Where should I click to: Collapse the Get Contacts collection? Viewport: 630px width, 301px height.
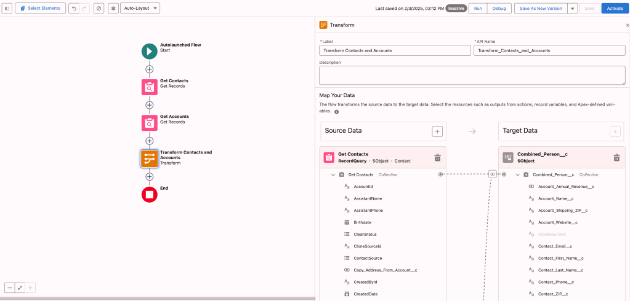[333, 174]
